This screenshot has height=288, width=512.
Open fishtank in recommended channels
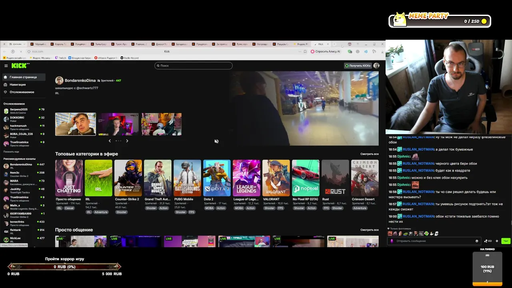pyautogui.click(x=23, y=231)
